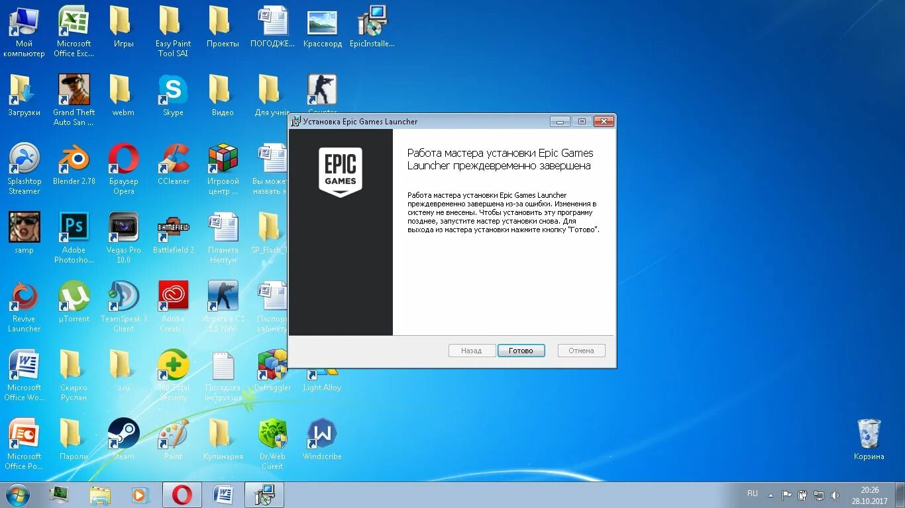
Task: Select Blender 2.78 shortcut
Action: 74,165
